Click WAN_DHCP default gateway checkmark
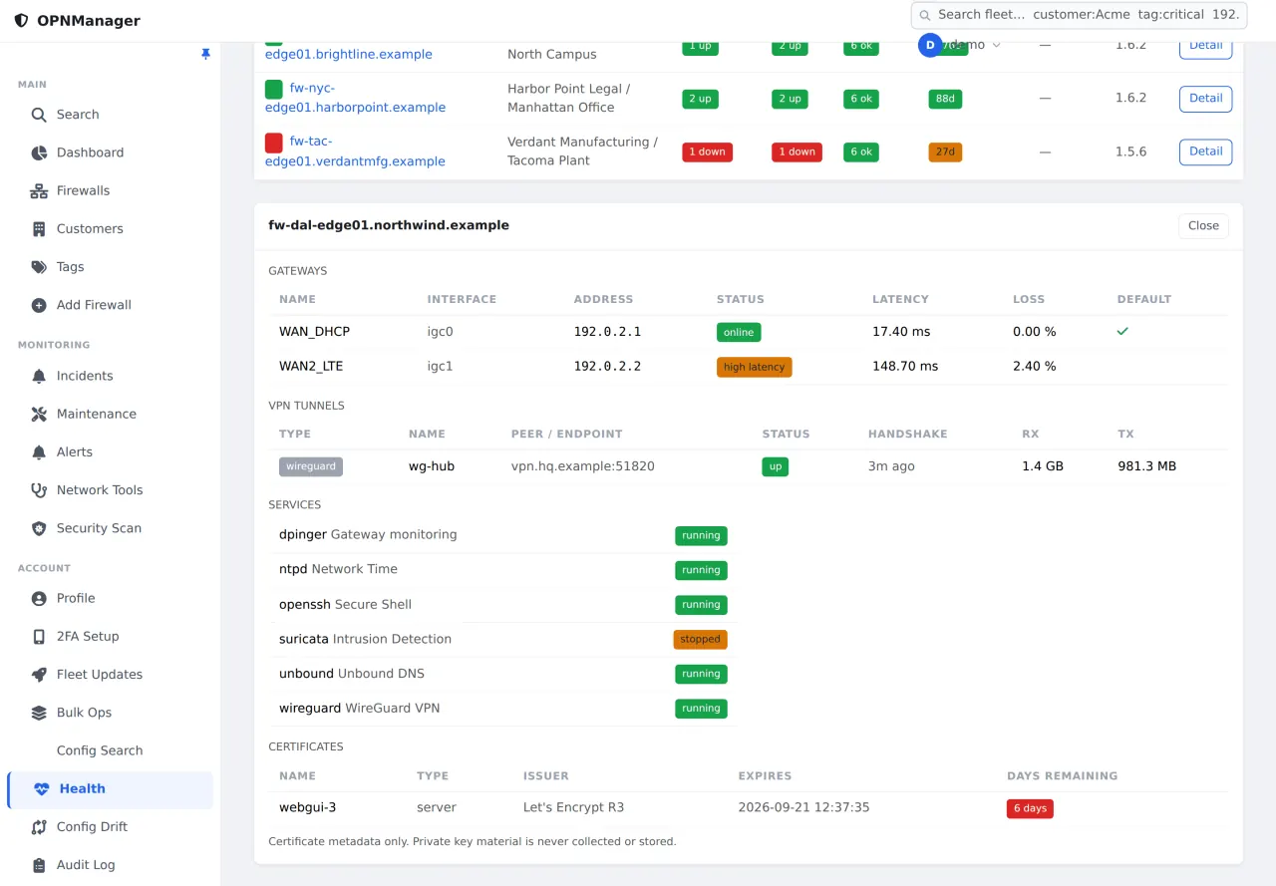 [1122, 331]
